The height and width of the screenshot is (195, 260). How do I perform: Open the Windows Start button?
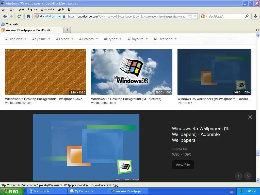12,191
